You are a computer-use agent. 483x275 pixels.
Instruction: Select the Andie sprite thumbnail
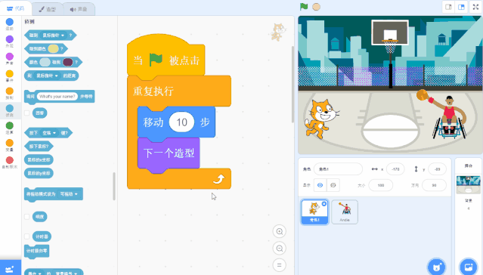(345, 212)
